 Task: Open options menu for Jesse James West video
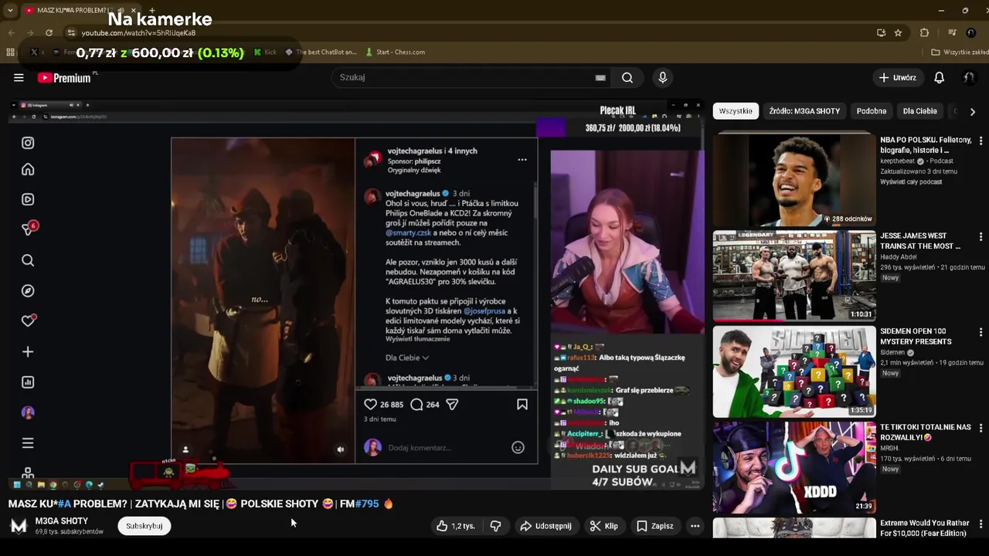point(981,237)
